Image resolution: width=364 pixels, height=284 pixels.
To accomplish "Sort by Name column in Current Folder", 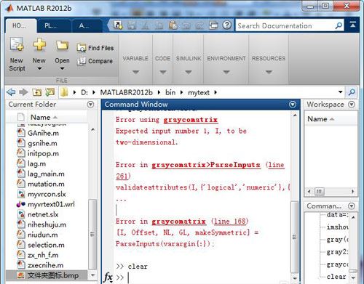I will click(44, 117).
